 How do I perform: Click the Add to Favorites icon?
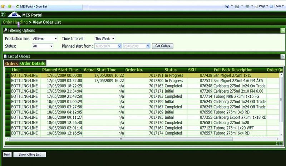10,6
